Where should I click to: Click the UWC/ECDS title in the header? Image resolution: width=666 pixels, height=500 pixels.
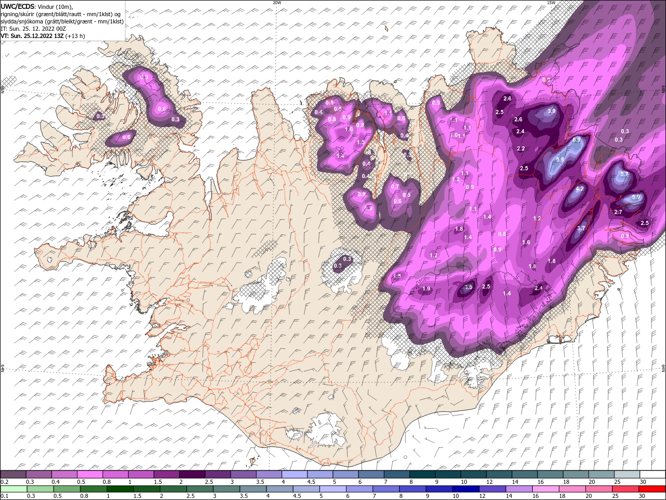[18, 6]
